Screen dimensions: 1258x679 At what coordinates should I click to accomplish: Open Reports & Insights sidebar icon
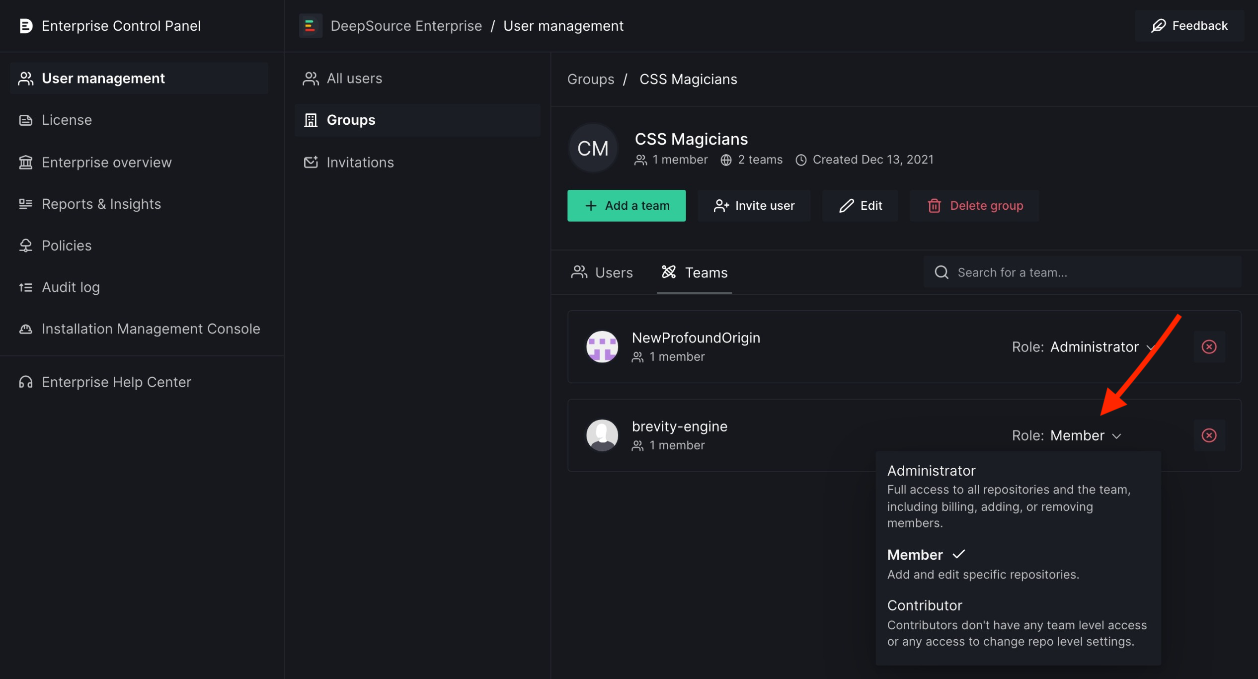tap(26, 204)
